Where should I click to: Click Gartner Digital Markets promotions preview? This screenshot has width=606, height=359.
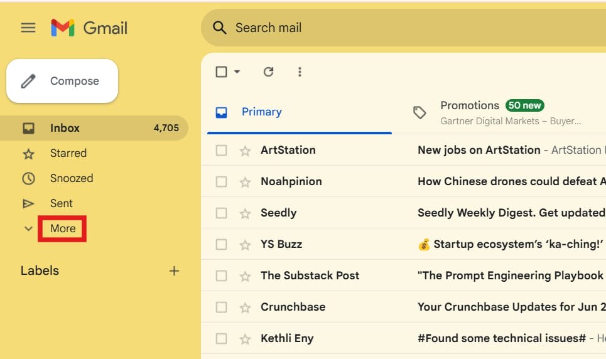click(x=510, y=121)
